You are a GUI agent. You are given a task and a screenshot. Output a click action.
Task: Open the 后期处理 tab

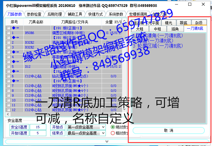point(55,14)
